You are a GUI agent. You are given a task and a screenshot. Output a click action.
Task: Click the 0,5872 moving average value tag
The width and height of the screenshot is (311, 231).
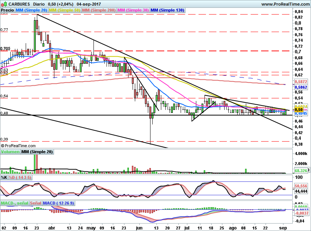click(x=300, y=81)
